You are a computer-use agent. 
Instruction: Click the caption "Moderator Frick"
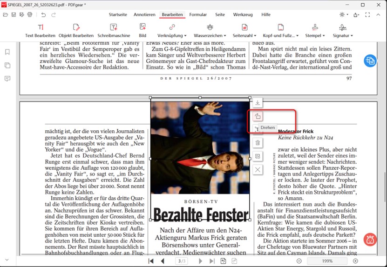pos(296,131)
